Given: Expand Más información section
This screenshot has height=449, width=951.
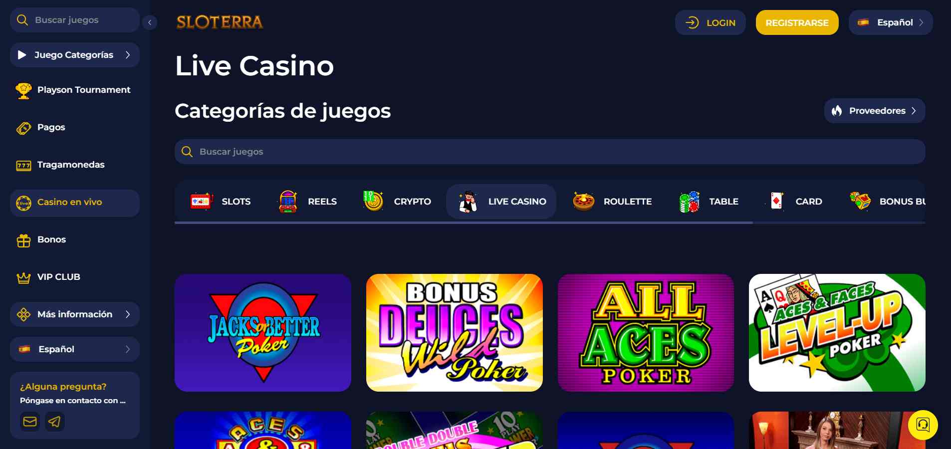Looking at the screenshot, I should click(75, 314).
